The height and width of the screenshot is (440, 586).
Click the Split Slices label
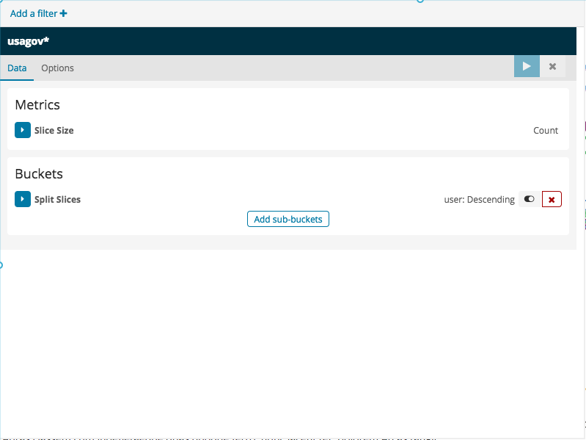[x=57, y=199]
